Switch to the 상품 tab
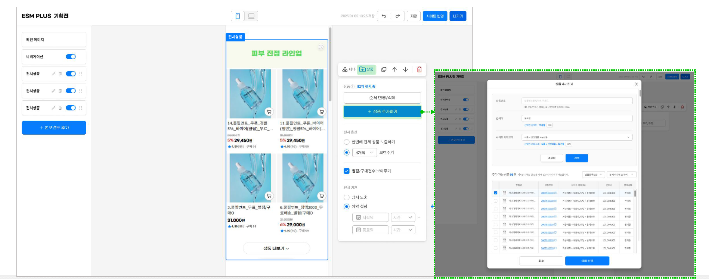The height and width of the screenshot is (279, 709). [366, 69]
